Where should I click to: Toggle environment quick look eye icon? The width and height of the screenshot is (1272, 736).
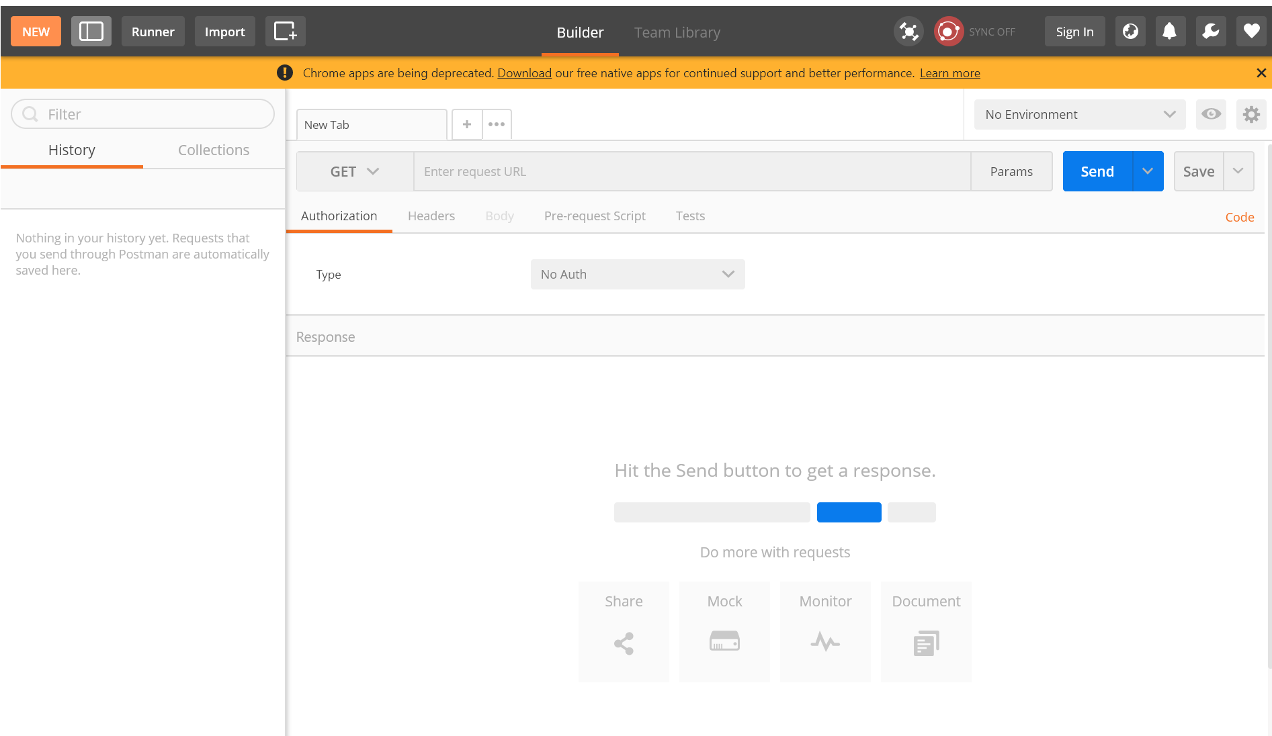(x=1211, y=114)
